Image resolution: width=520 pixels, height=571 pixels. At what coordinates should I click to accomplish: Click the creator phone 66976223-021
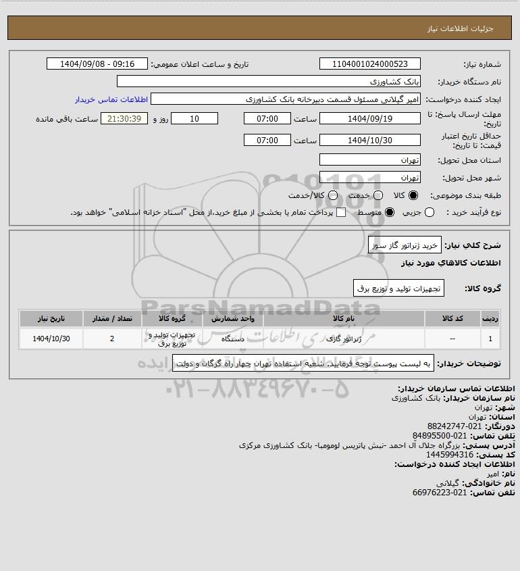[x=440, y=493]
